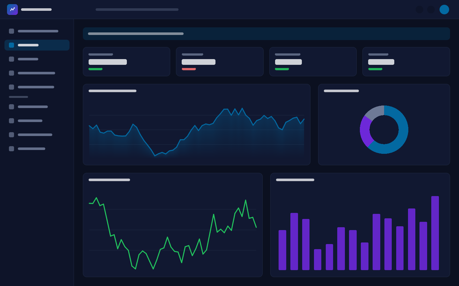Open the topmost sidebar item with longest label
This screenshot has width=459, height=286.
pyautogui.click(x=37, y=31)
